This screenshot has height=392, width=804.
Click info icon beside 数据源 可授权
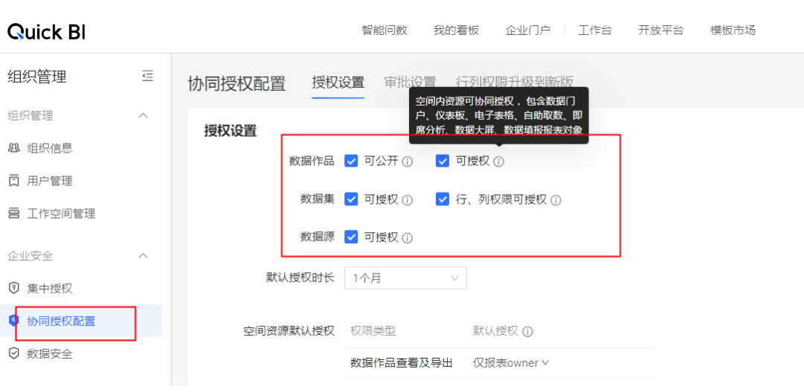407,238
